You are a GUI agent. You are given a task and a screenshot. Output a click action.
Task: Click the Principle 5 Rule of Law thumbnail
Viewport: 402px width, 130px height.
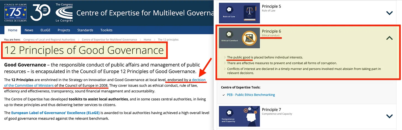click(x=239, y=13)
